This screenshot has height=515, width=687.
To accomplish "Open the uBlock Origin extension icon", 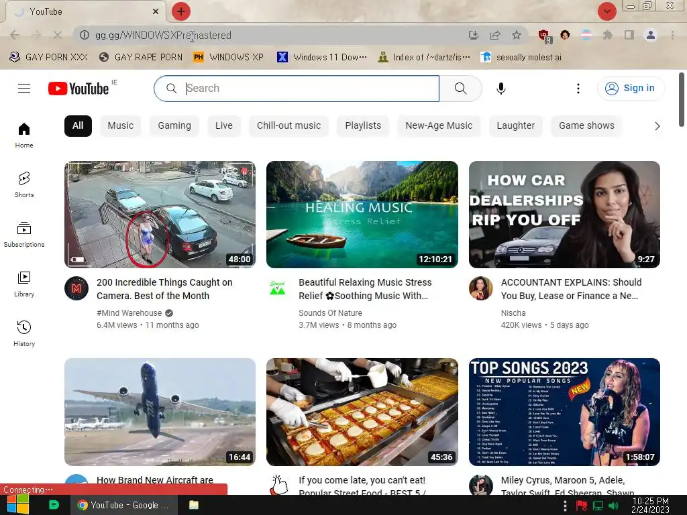I will pyautogui.click(x=545, y=36).
